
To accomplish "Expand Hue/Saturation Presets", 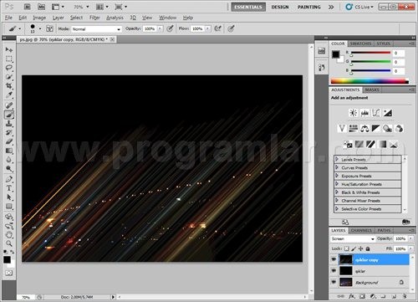I will [337, 184].
